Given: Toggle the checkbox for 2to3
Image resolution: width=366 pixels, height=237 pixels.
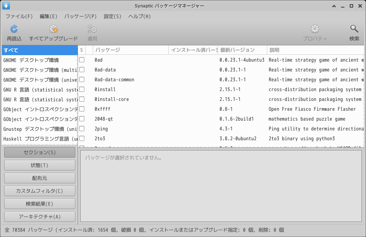Looking at the screenshot, I should coord(82,138).
